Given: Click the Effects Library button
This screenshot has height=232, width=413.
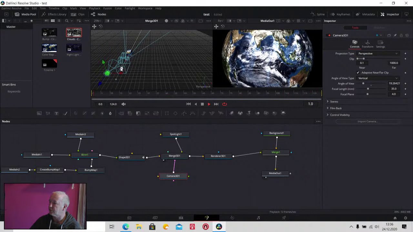Looking at the screenshot, I should tap(54, 14).
